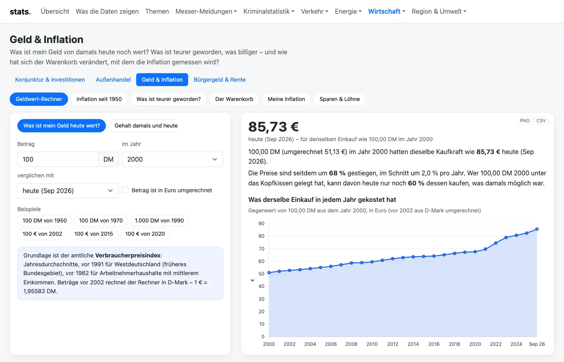
Task: Expand the Energie dropdown menu
Action: tap(348, 11)
